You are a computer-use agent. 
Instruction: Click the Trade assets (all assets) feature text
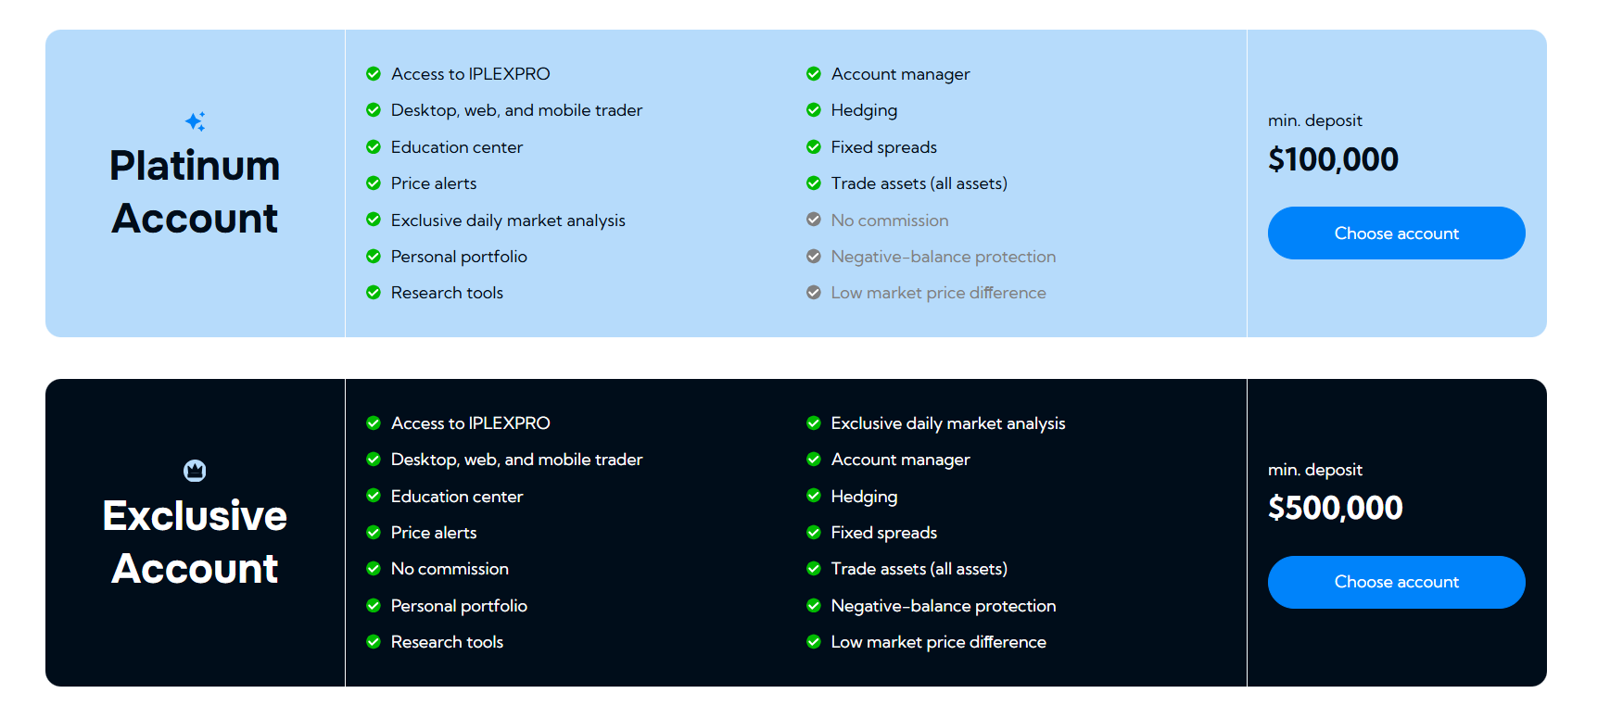(918, 183)
